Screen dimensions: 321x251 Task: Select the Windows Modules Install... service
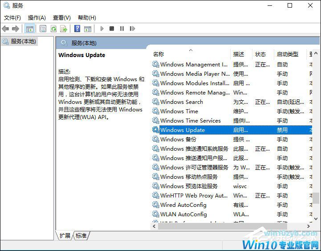pyautogui.click(x=232, y=83)
